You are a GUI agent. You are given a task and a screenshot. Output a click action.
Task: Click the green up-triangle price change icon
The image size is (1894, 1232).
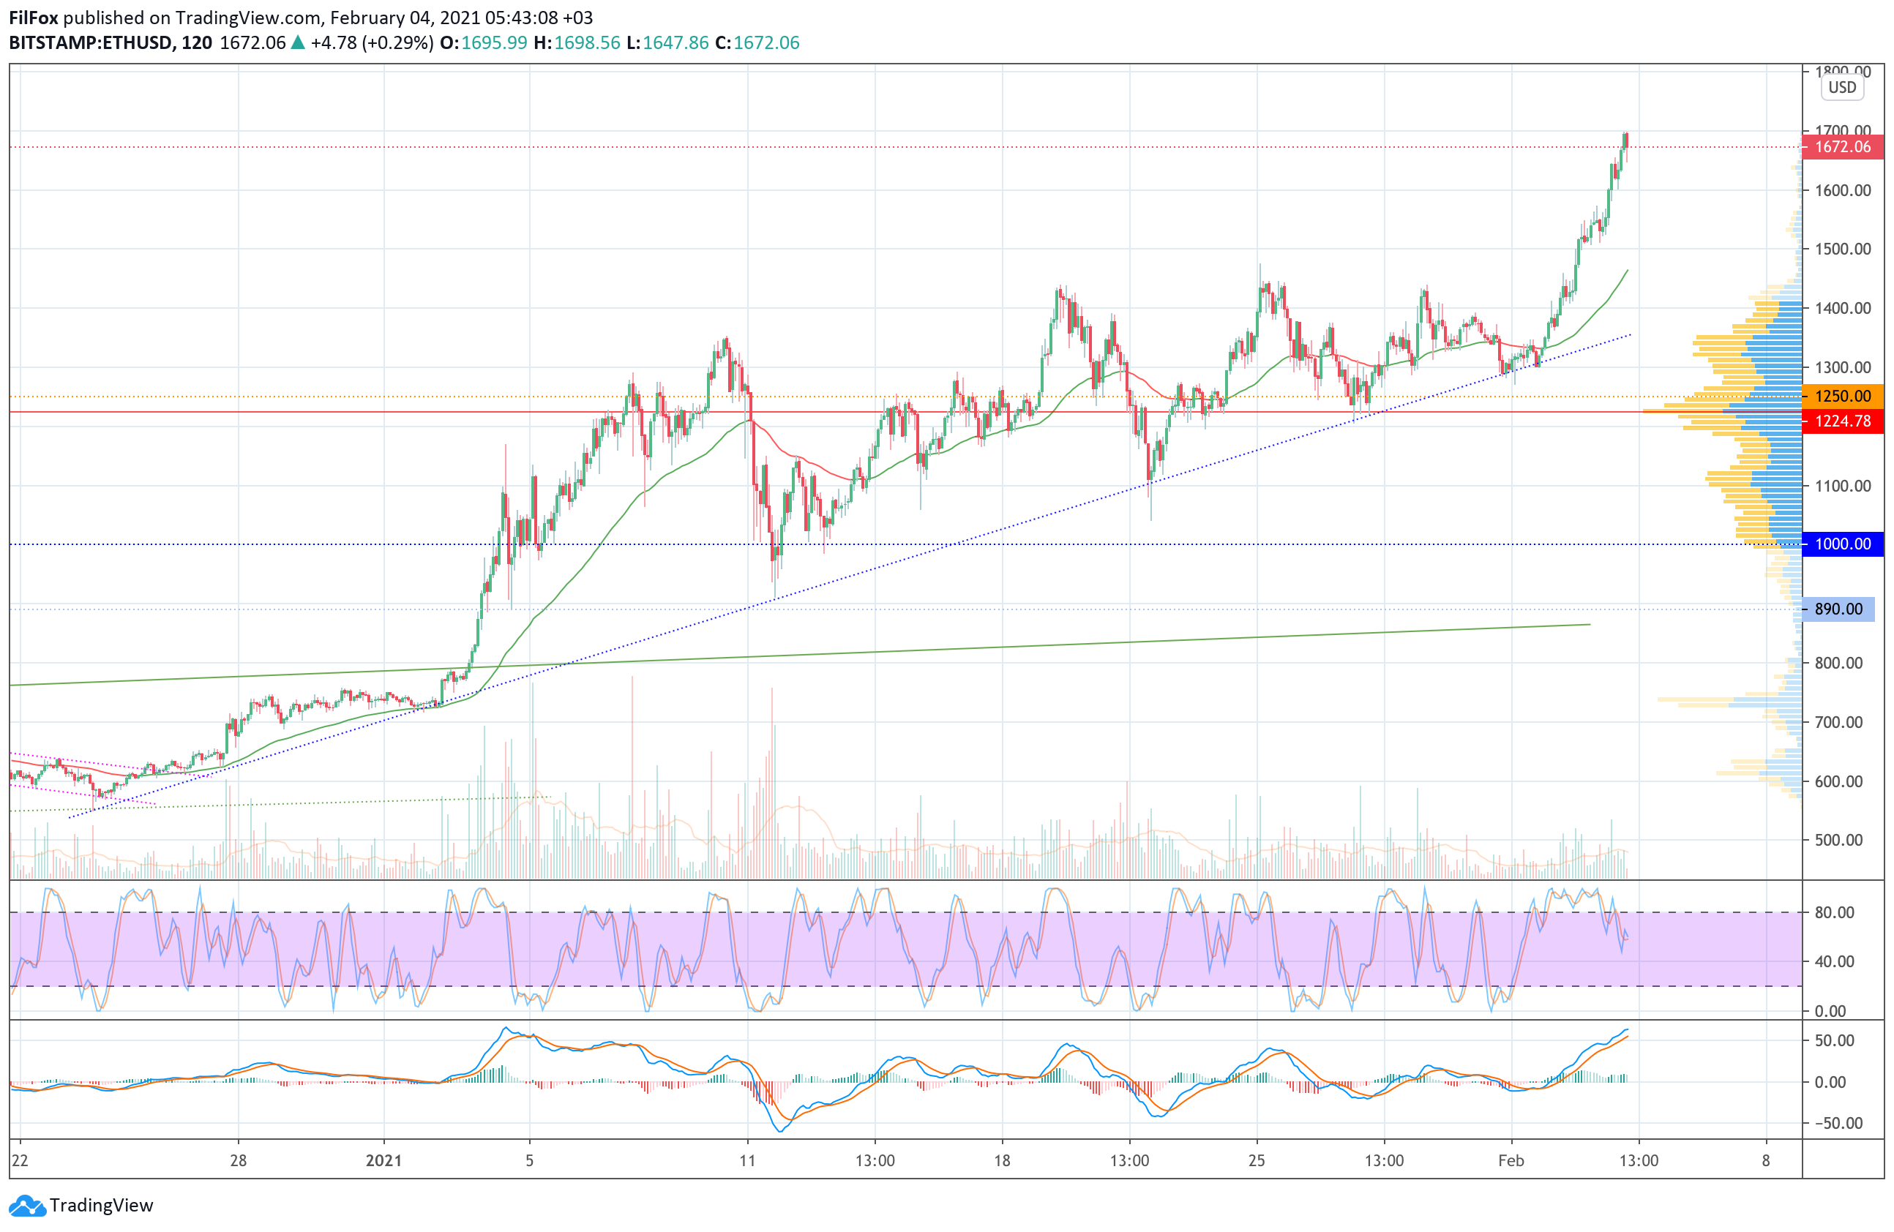(298, 43)
